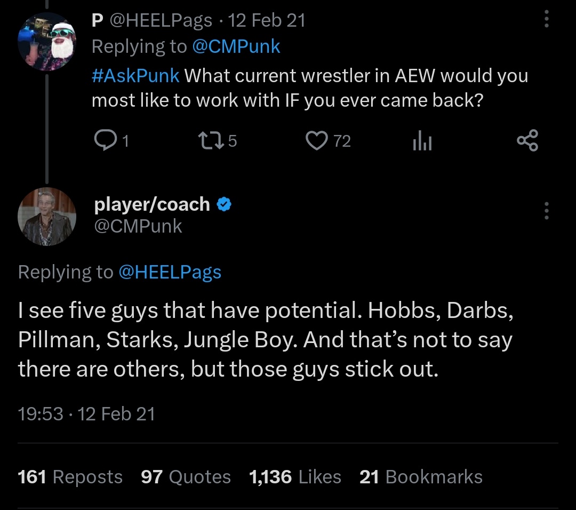This screenshot has width=576, height=510.
Task: Open three-dot menu on CMPunk's tweet
Action: point(546,211)
